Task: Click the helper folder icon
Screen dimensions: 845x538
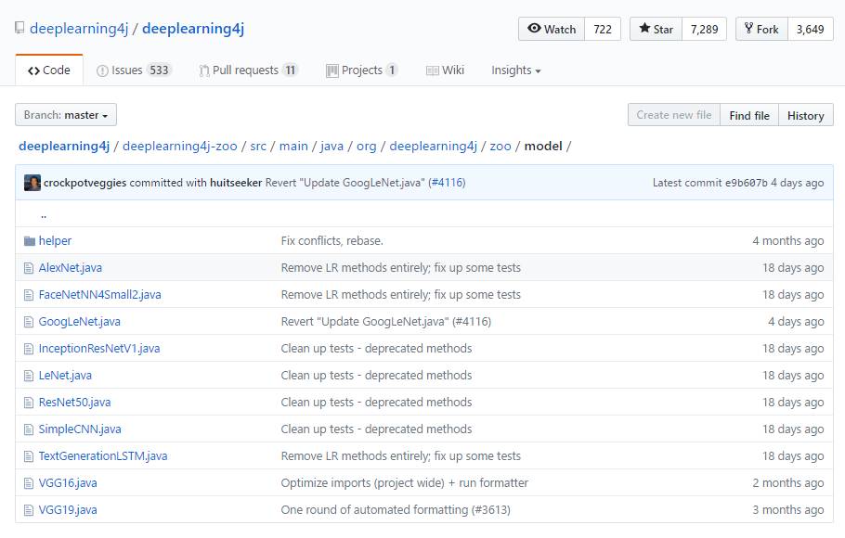Action: pos(29,241)
